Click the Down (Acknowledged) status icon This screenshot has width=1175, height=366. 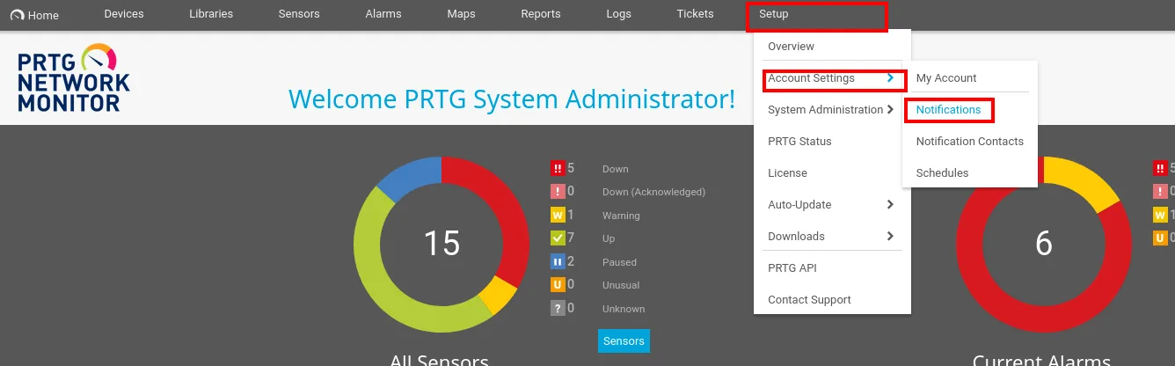click(x=557, y=191)
